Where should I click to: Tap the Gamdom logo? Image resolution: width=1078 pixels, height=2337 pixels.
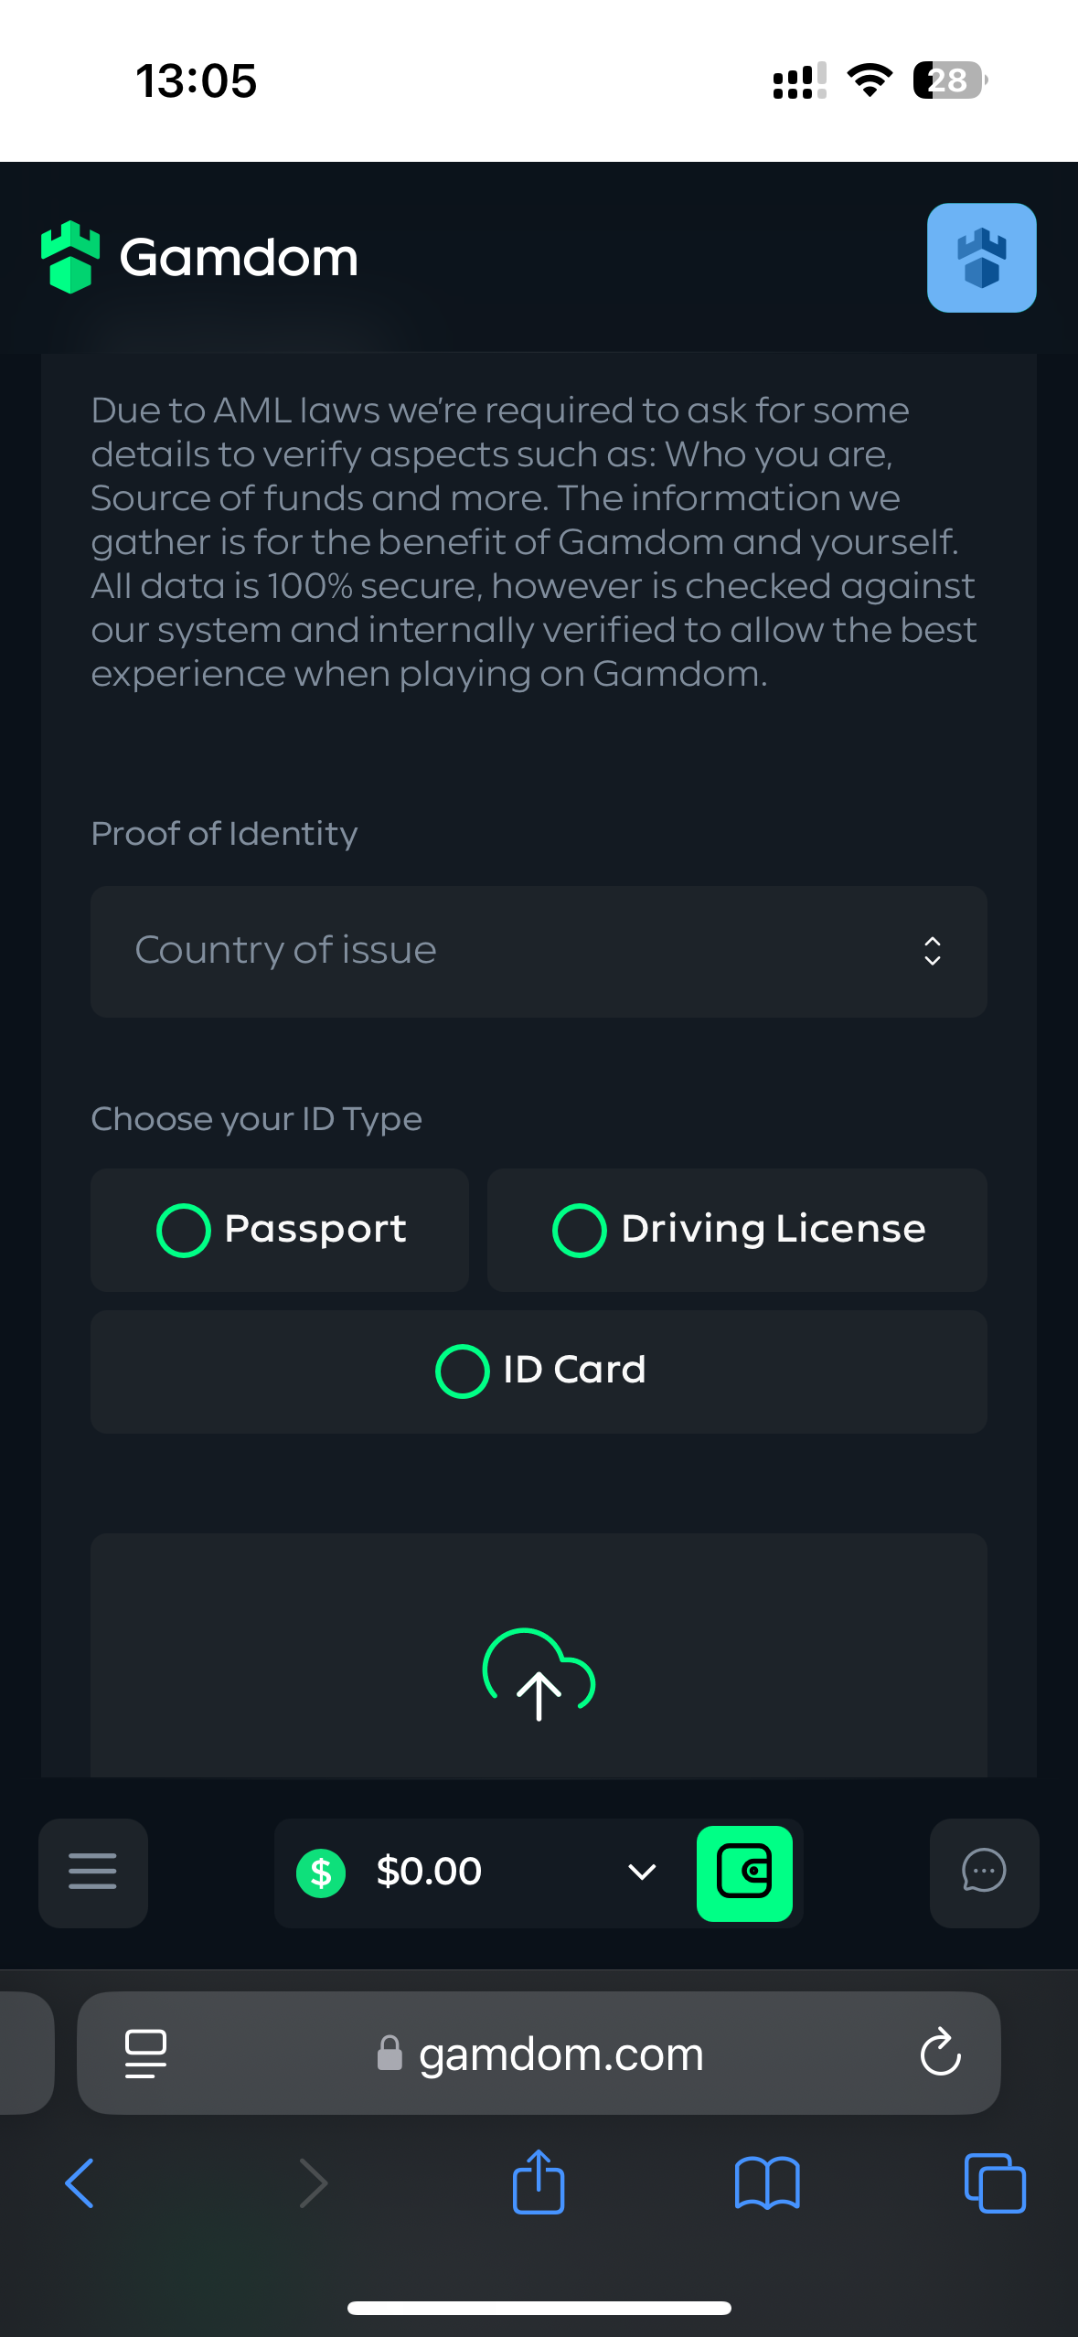199,258
